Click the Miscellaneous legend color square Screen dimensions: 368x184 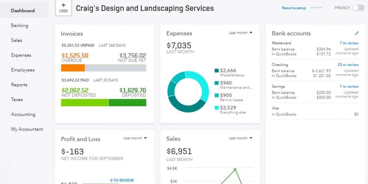(x=217, y=71)
